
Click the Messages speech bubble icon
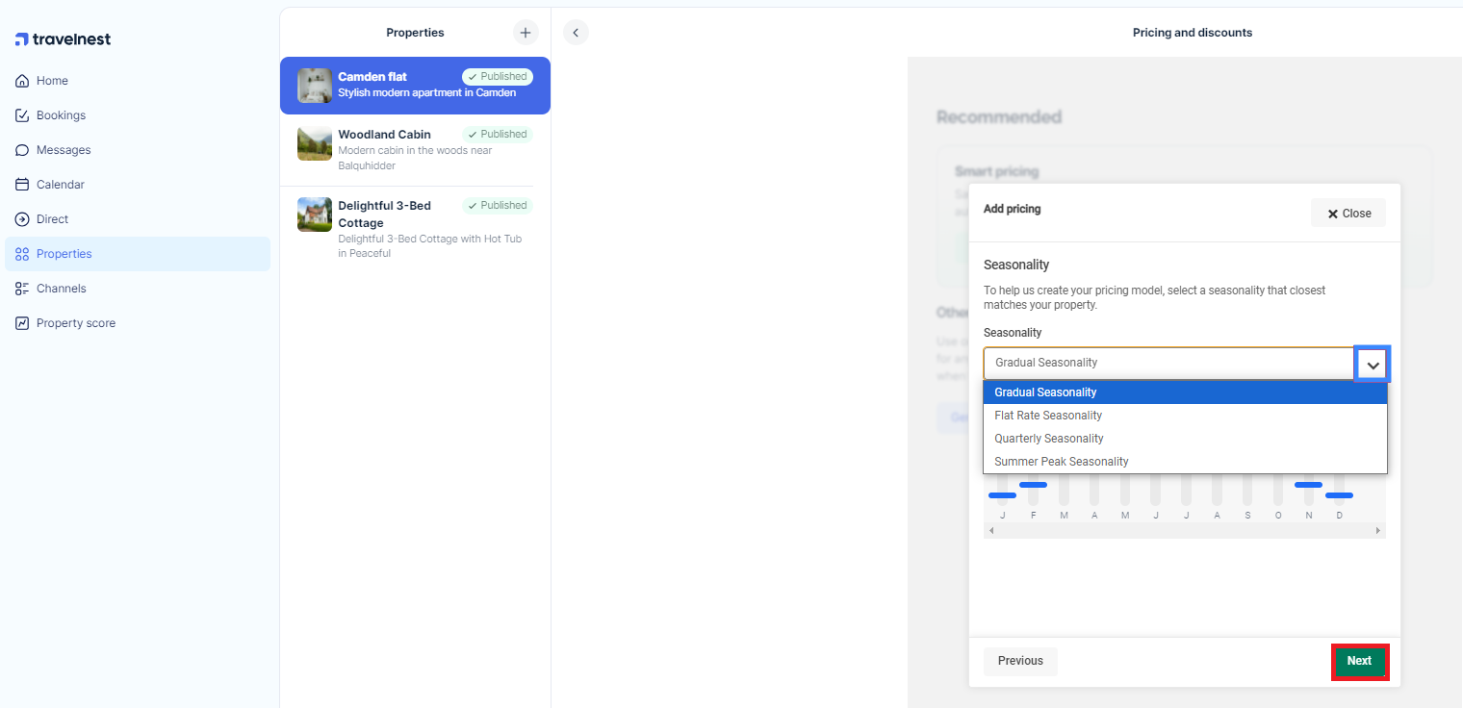pos(22,150)
